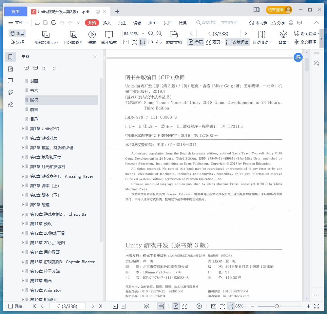Expand all bookmarks icon
Image resolution: width=327 pixels, height=314 pixels.
[26, 68]
